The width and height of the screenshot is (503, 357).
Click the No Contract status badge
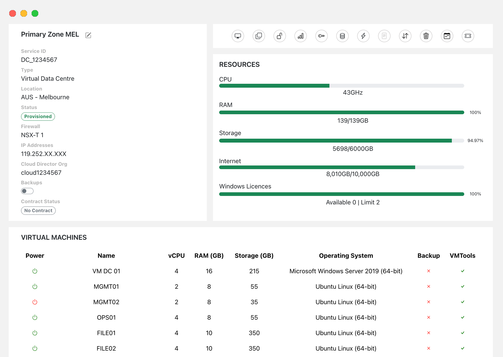click(38, 210)
